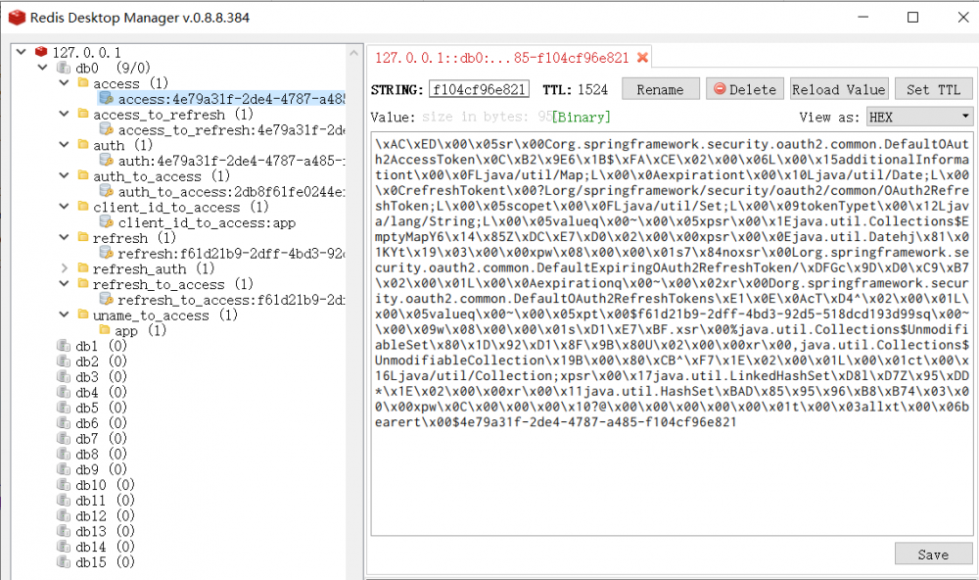Click the Delete button
Viewport: 979px width, 580px height.
click(745, 89)
